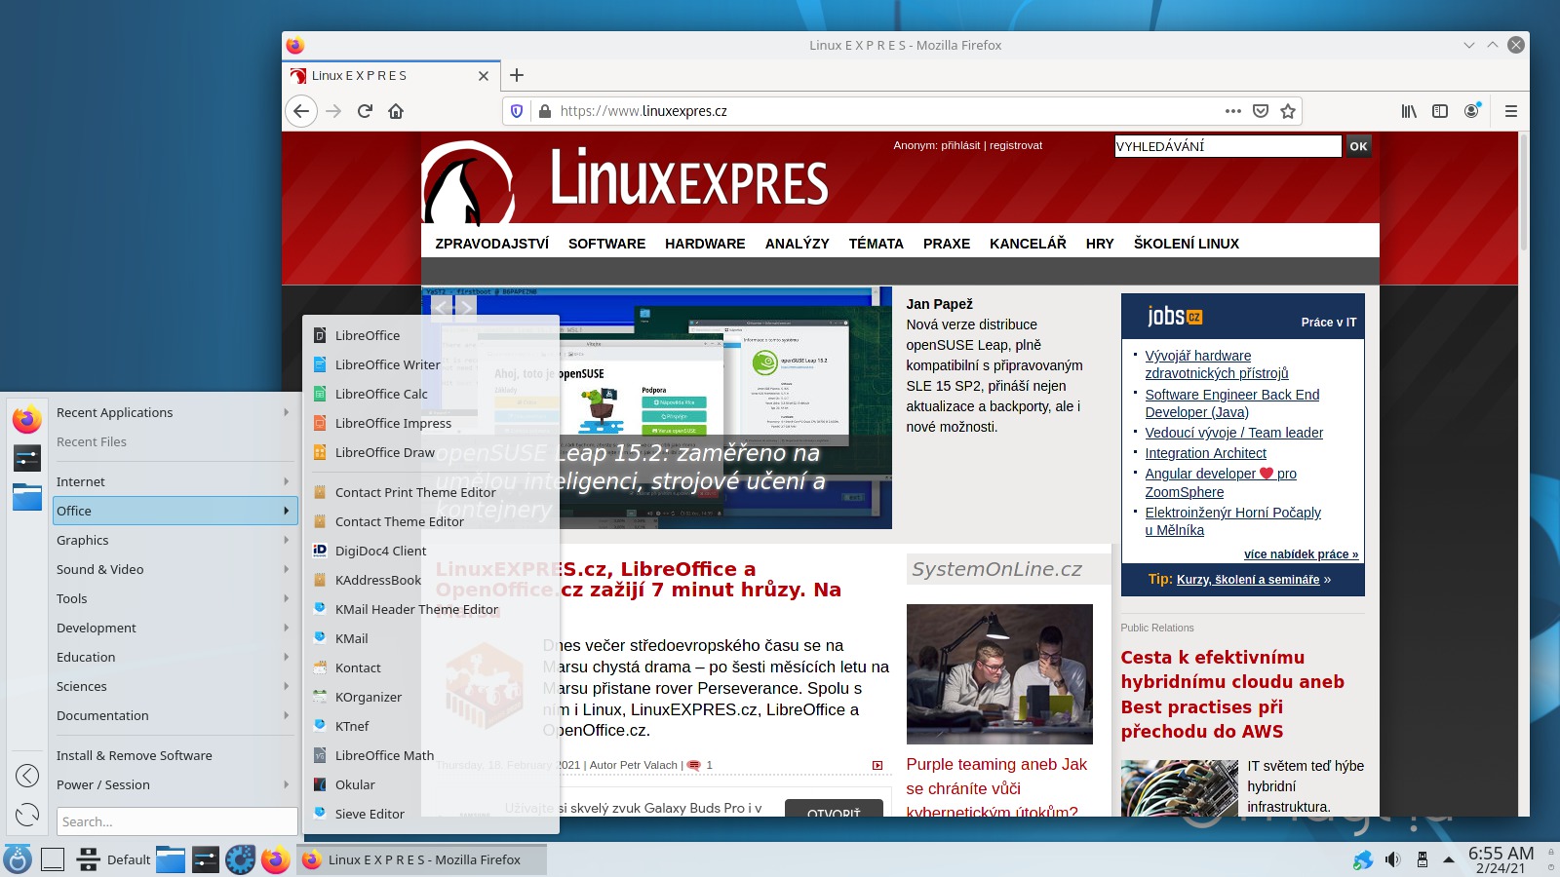Screen dimensions: 1560x877
Task: Expand Recent Applications submenu
Action: coord(175,412)
